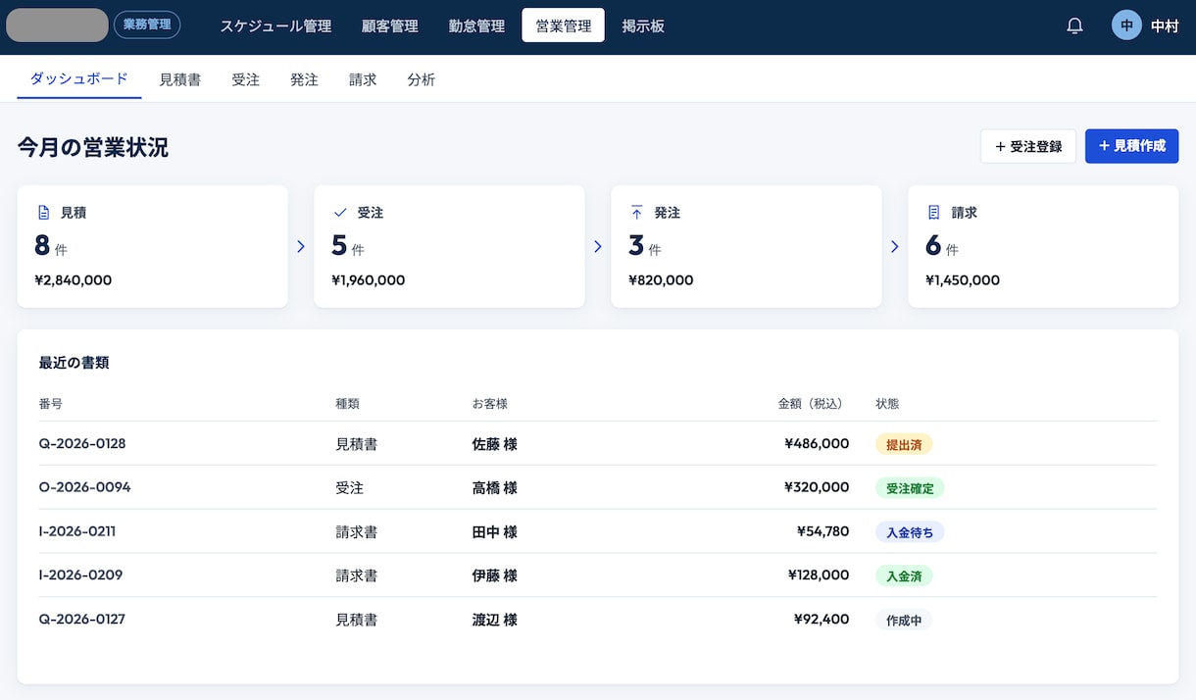Click the 作成中 status badge

point(904,620)
